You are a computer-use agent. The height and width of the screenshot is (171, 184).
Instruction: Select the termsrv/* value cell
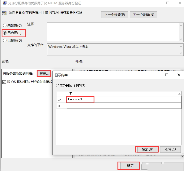[124, 99]
